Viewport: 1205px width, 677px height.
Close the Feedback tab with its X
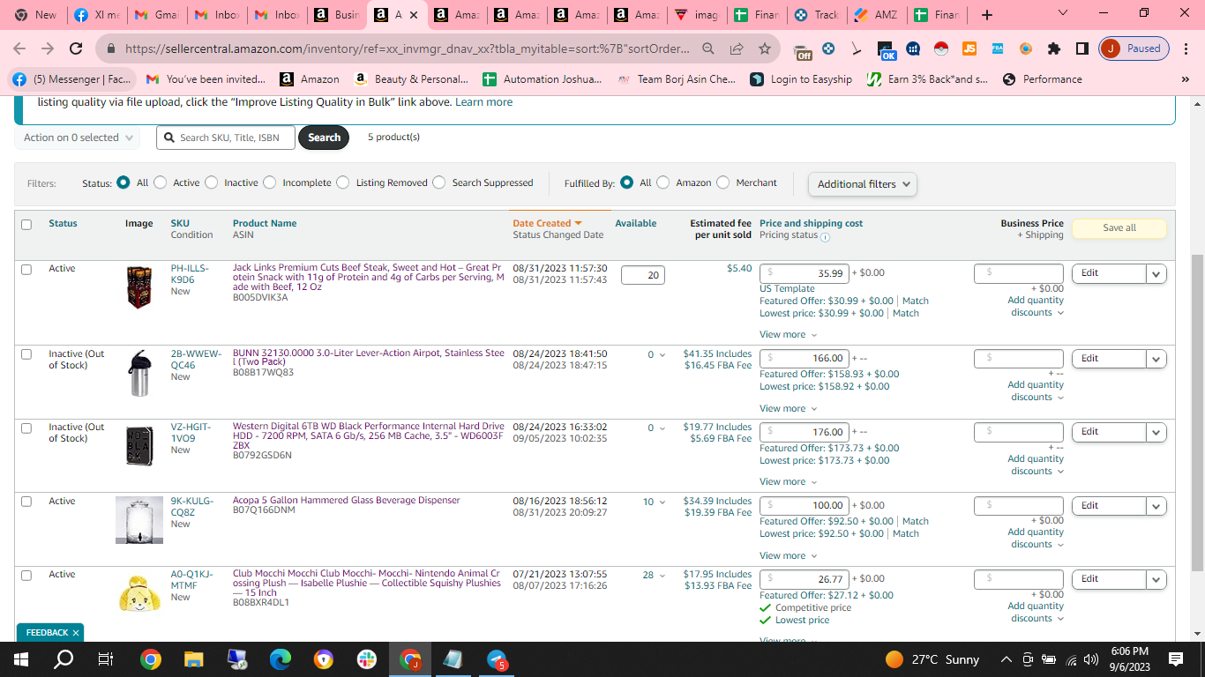[76, 633]
